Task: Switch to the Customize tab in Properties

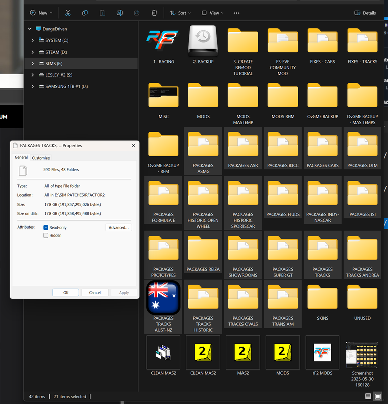Action: (x=41, y=158)
